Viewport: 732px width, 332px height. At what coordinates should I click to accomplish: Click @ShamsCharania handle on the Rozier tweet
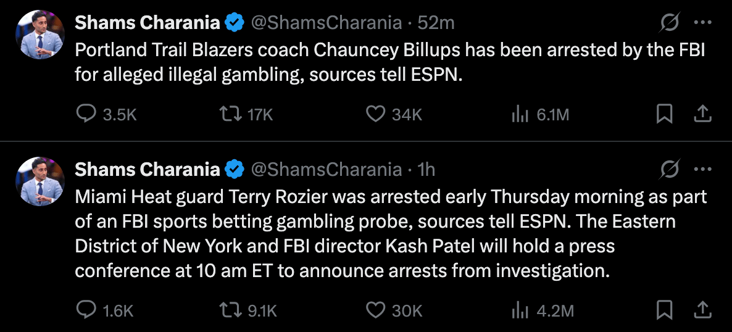[x=326, y=168]
